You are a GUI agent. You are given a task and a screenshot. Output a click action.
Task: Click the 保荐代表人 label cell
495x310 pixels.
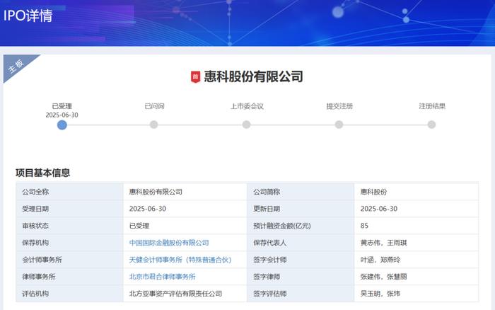pyautogui.click(x=301, y=243)
